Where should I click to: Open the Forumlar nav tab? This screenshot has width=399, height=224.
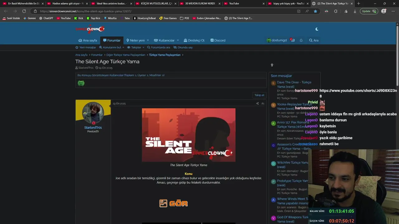pyautogui.click(x=112, y=40)
